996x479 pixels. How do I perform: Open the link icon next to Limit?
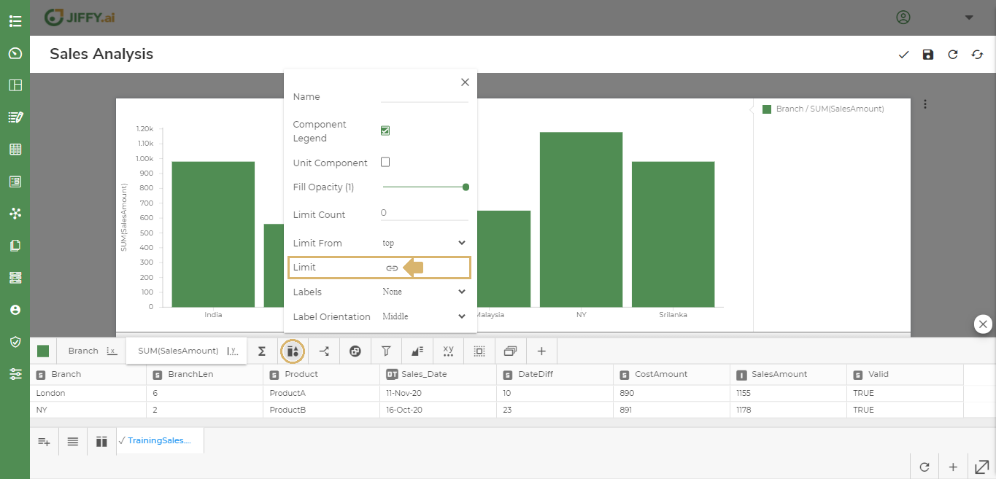392,268
